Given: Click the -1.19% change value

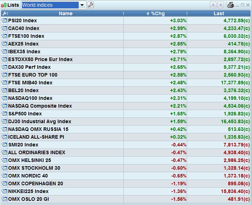Looking at the screenshot, I should tap(179, 183).
